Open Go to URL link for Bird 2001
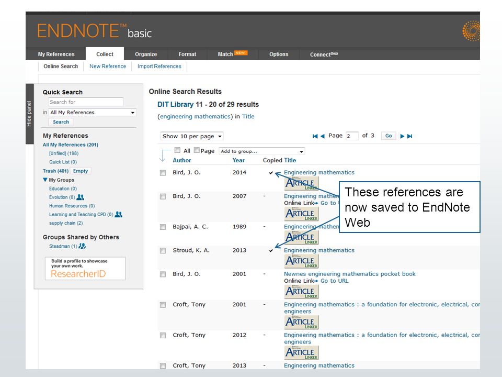 (x=335, y=281)
